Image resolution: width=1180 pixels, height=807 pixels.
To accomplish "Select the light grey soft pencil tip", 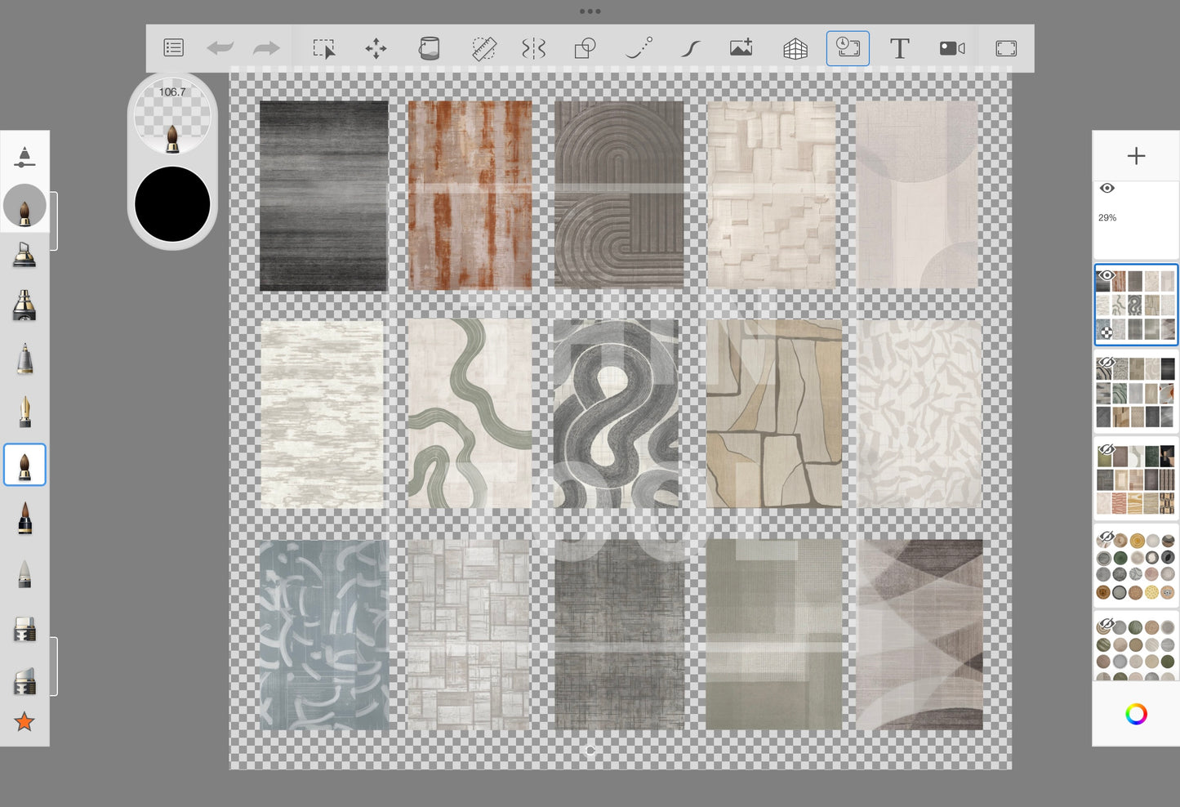I will pyautogui.click(x=24, y=573).
